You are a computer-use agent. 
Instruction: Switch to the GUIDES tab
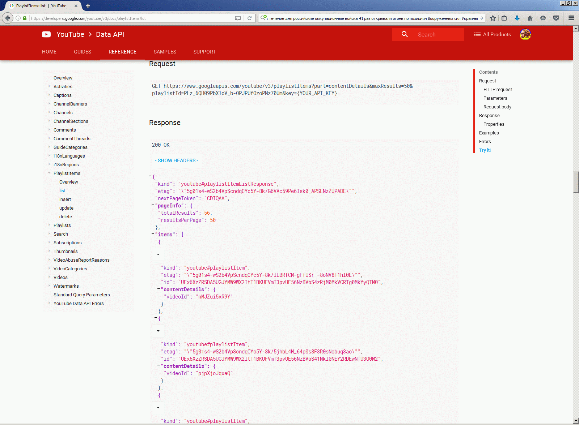pyautogui.click(x=83, y=52)
